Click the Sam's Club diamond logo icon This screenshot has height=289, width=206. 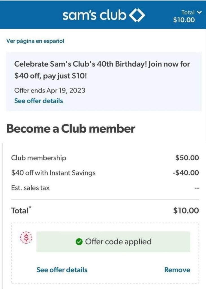coord(137,16)
